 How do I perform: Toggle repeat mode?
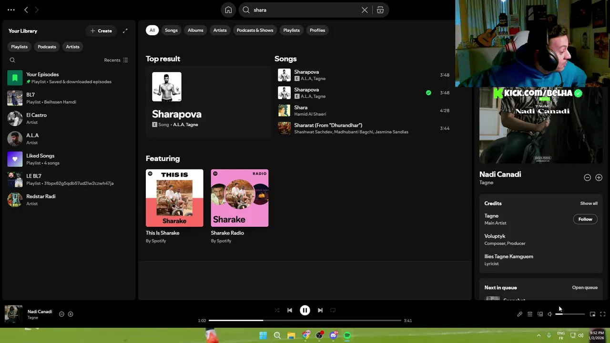(333, 310)
